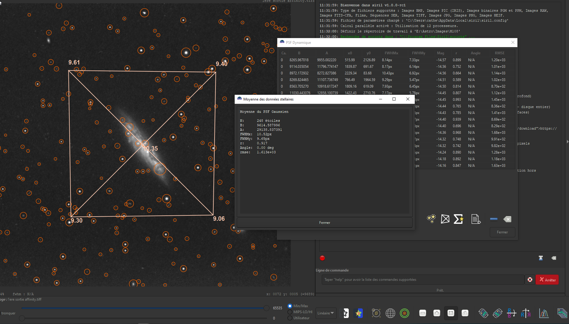Sort table by the FWHMx column header
Image resolution: width=569 pixels, height=324 pixels.
(391, 53)
